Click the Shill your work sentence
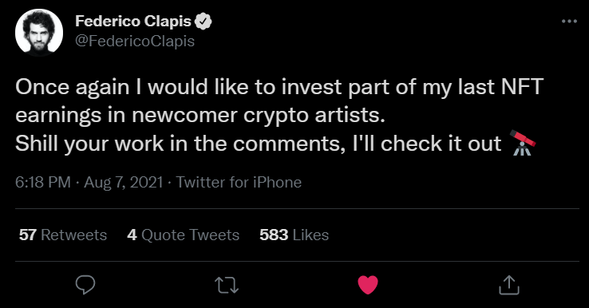The width and height of the screenshot is (589, 308). point(259,144)
